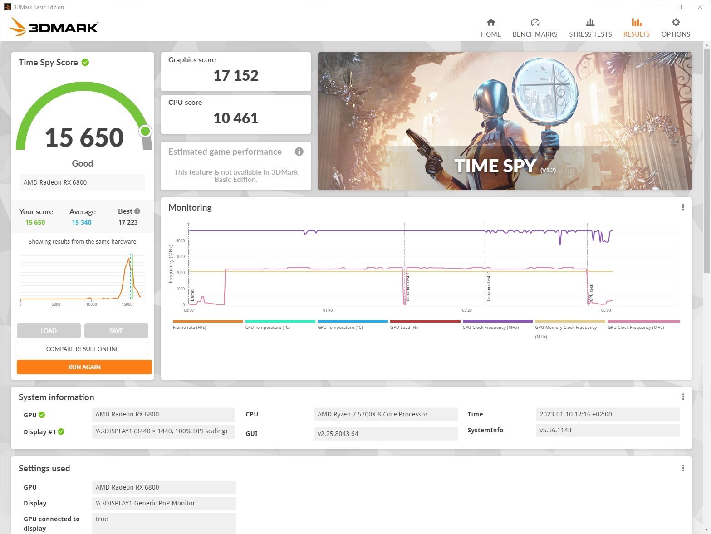Click the GPU connected to display true field
This screenshot has height=534, width=711.
(x=164, y=523)
